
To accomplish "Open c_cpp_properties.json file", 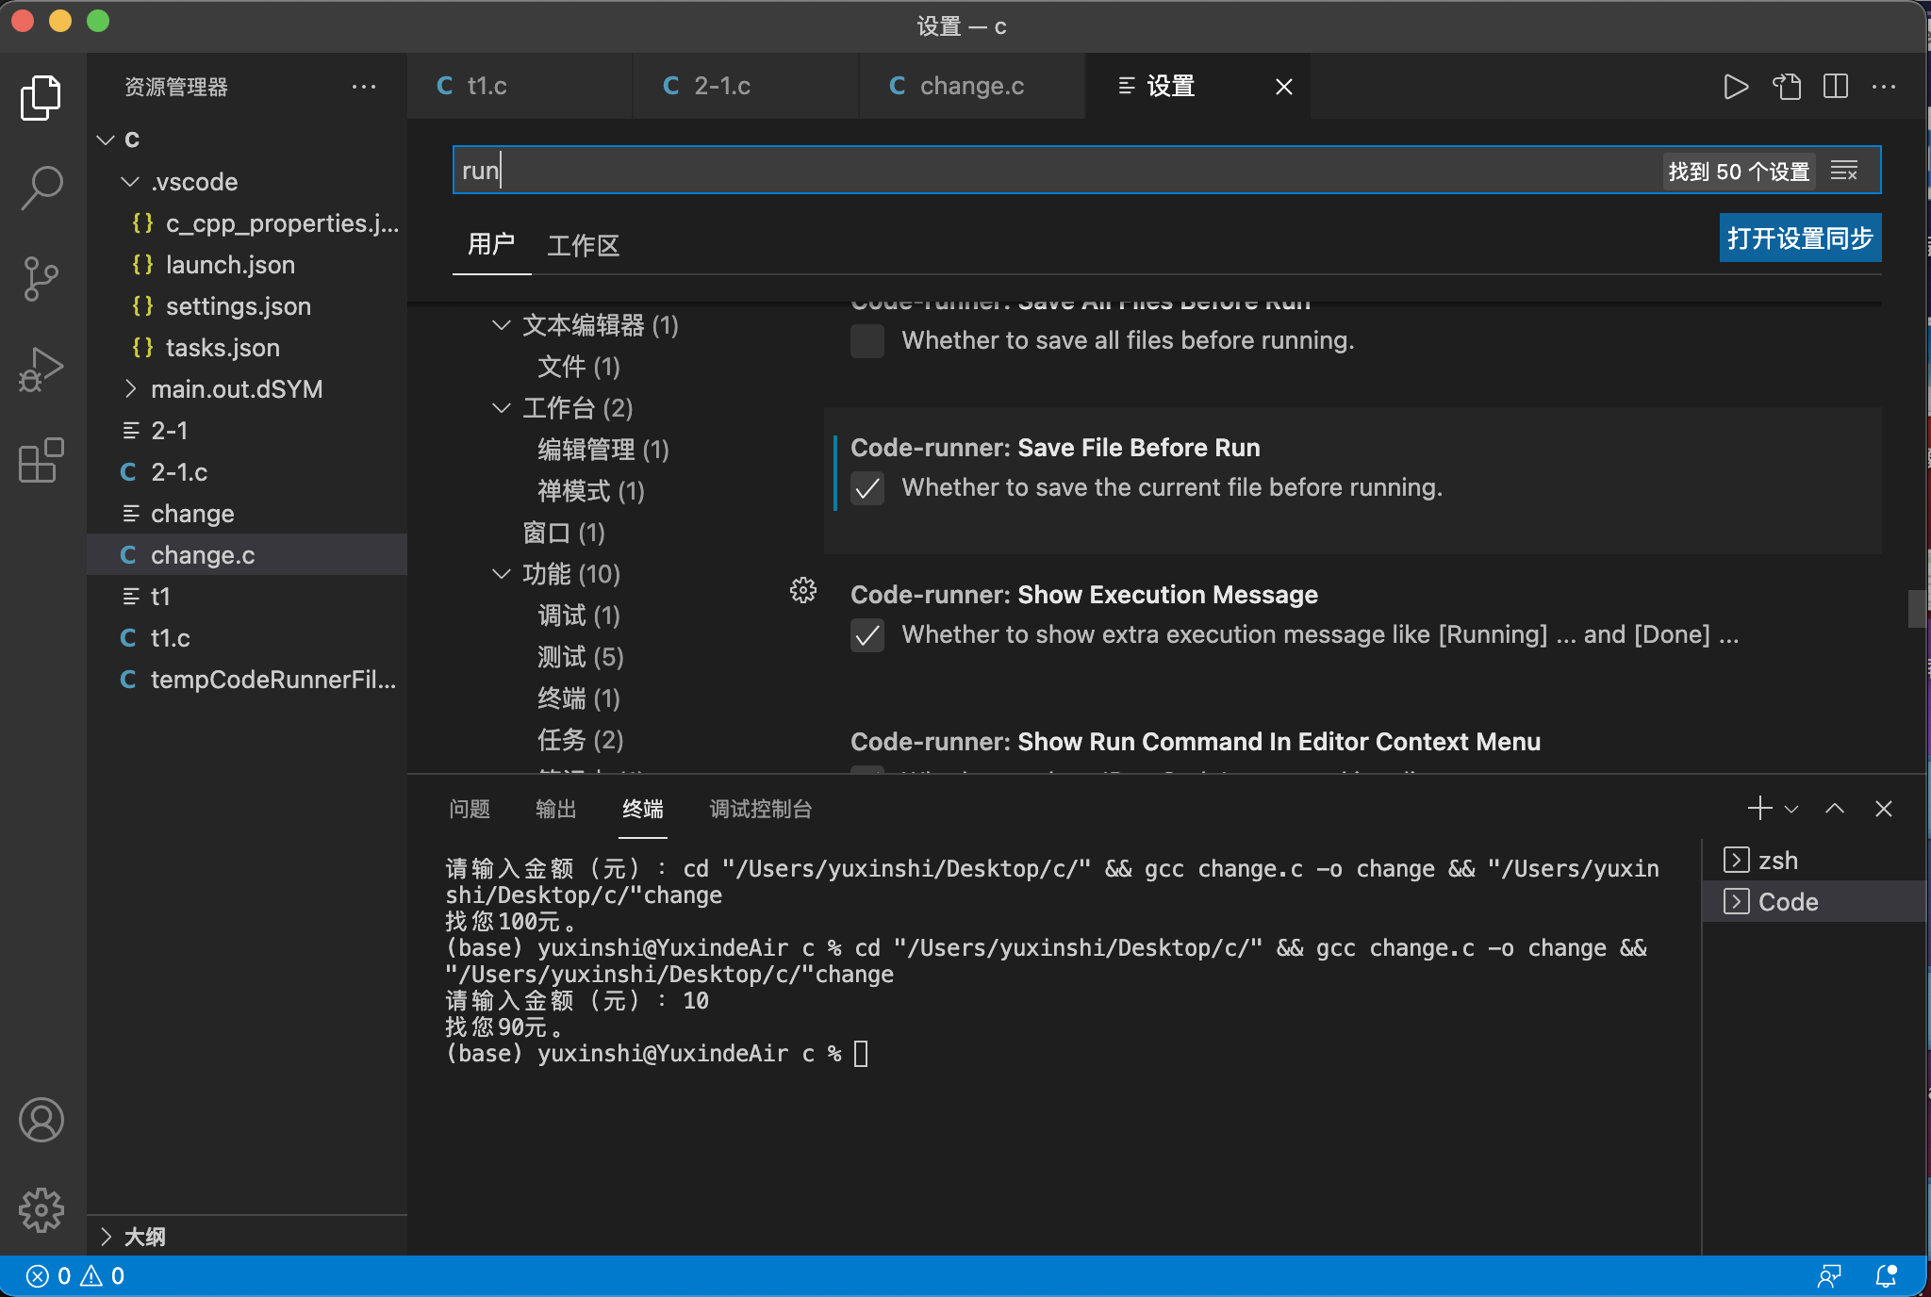I will (x=247, y=222).
